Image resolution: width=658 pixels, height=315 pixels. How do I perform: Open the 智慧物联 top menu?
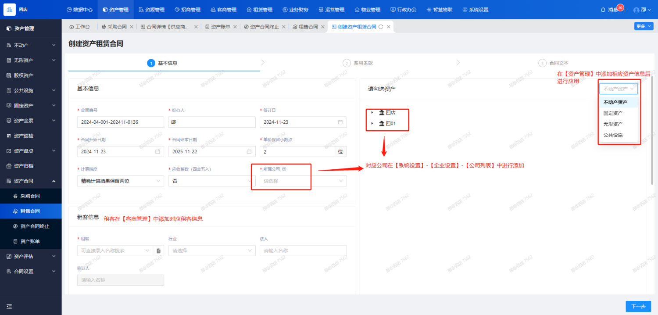click(x=439, y=10)
